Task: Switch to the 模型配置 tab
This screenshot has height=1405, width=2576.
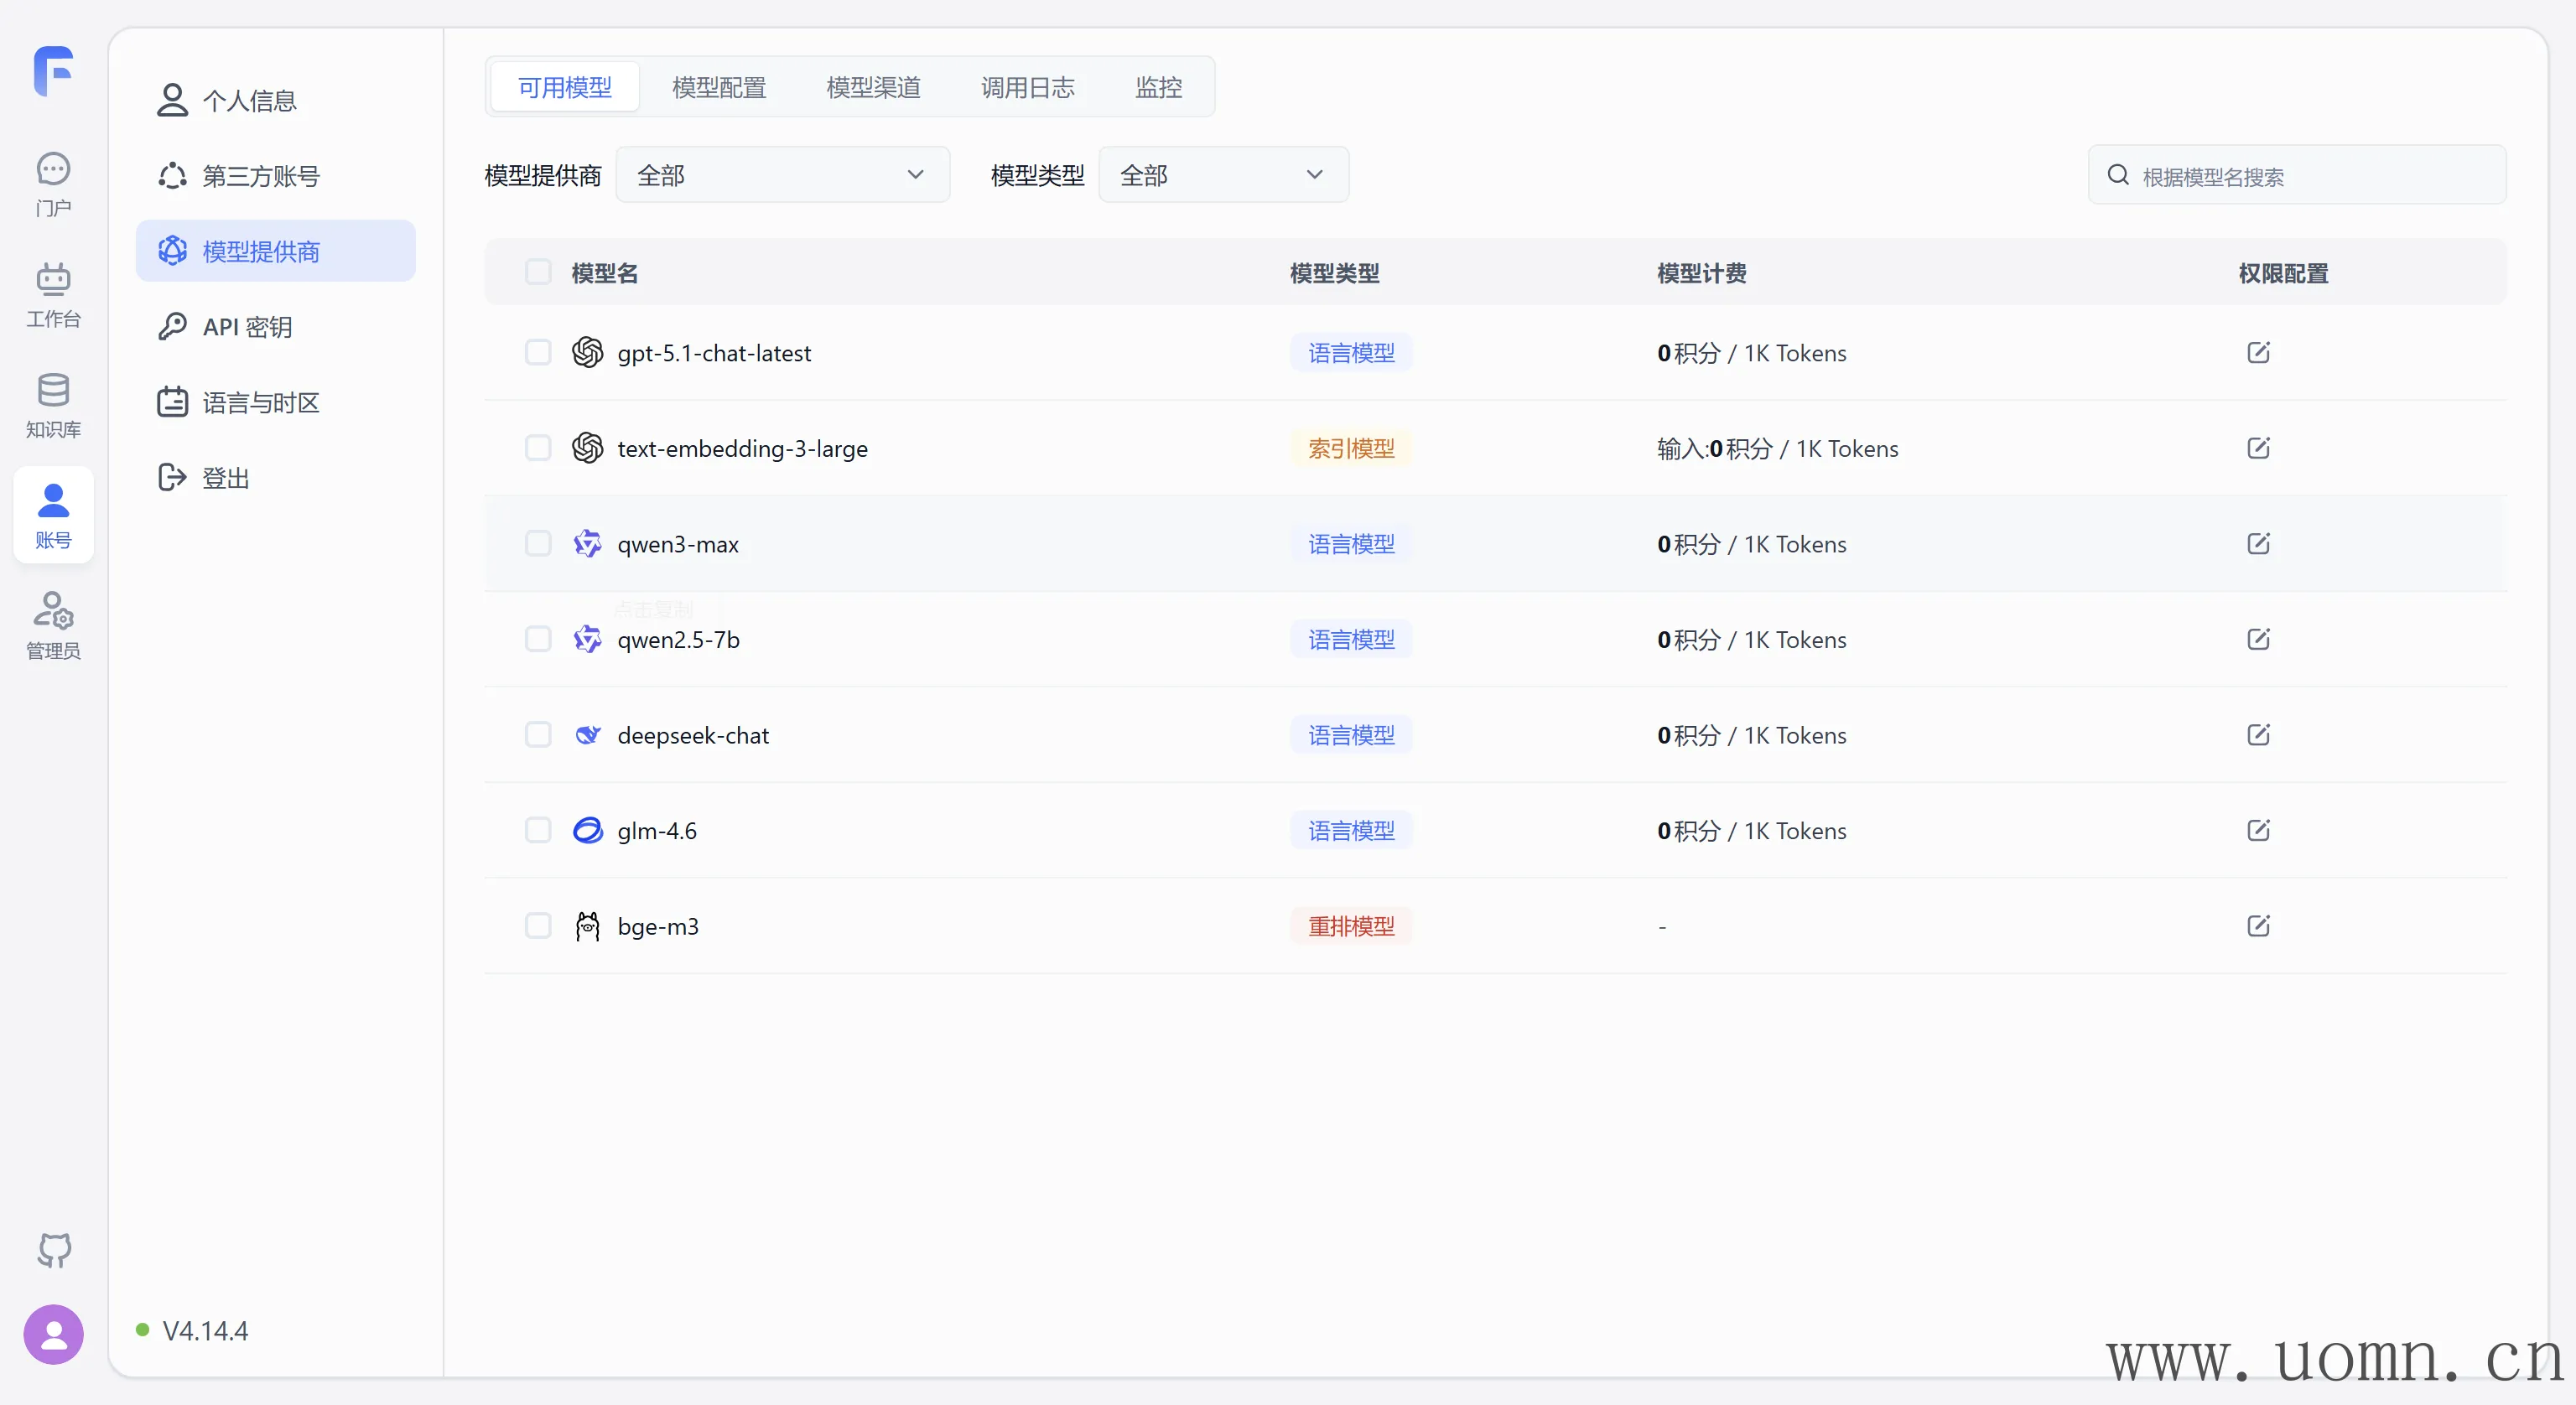Action: 719,88
